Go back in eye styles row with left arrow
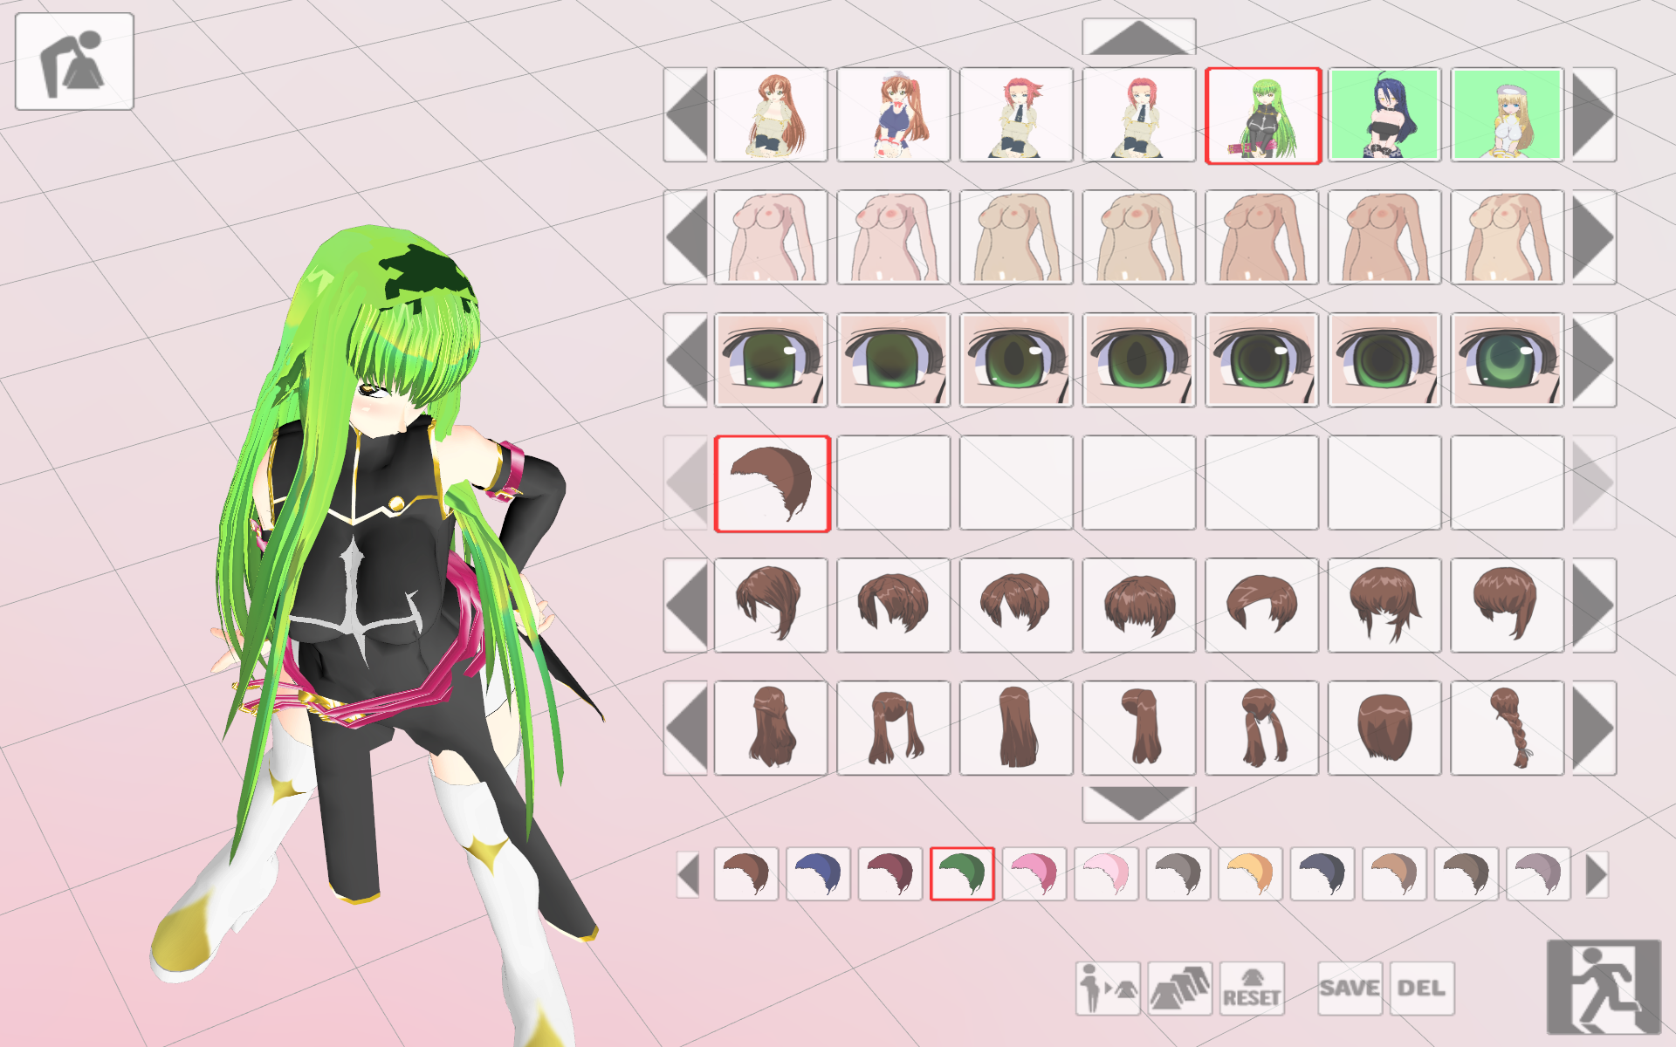The height and width of the screenshot is (1047, 1676). click(x=685, y=359)
